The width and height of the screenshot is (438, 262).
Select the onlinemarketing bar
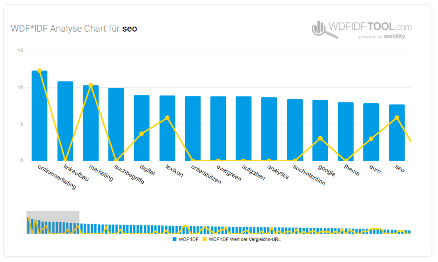point(40,116)
